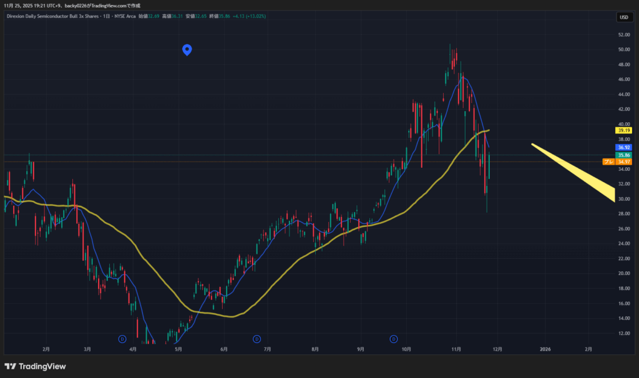Click the blue location pin marker
Viewport: 639px width, 378px height.
pyautogui.click(x=187, y=50)
